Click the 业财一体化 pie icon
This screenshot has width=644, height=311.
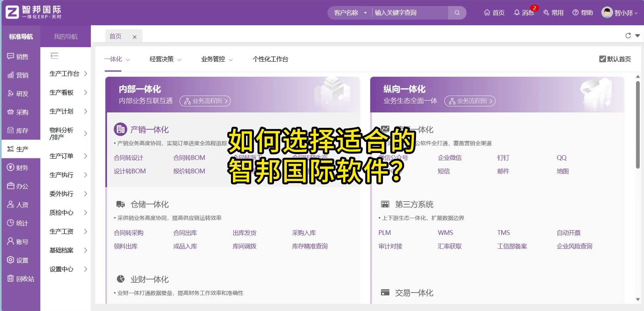[x=120, y=279]
